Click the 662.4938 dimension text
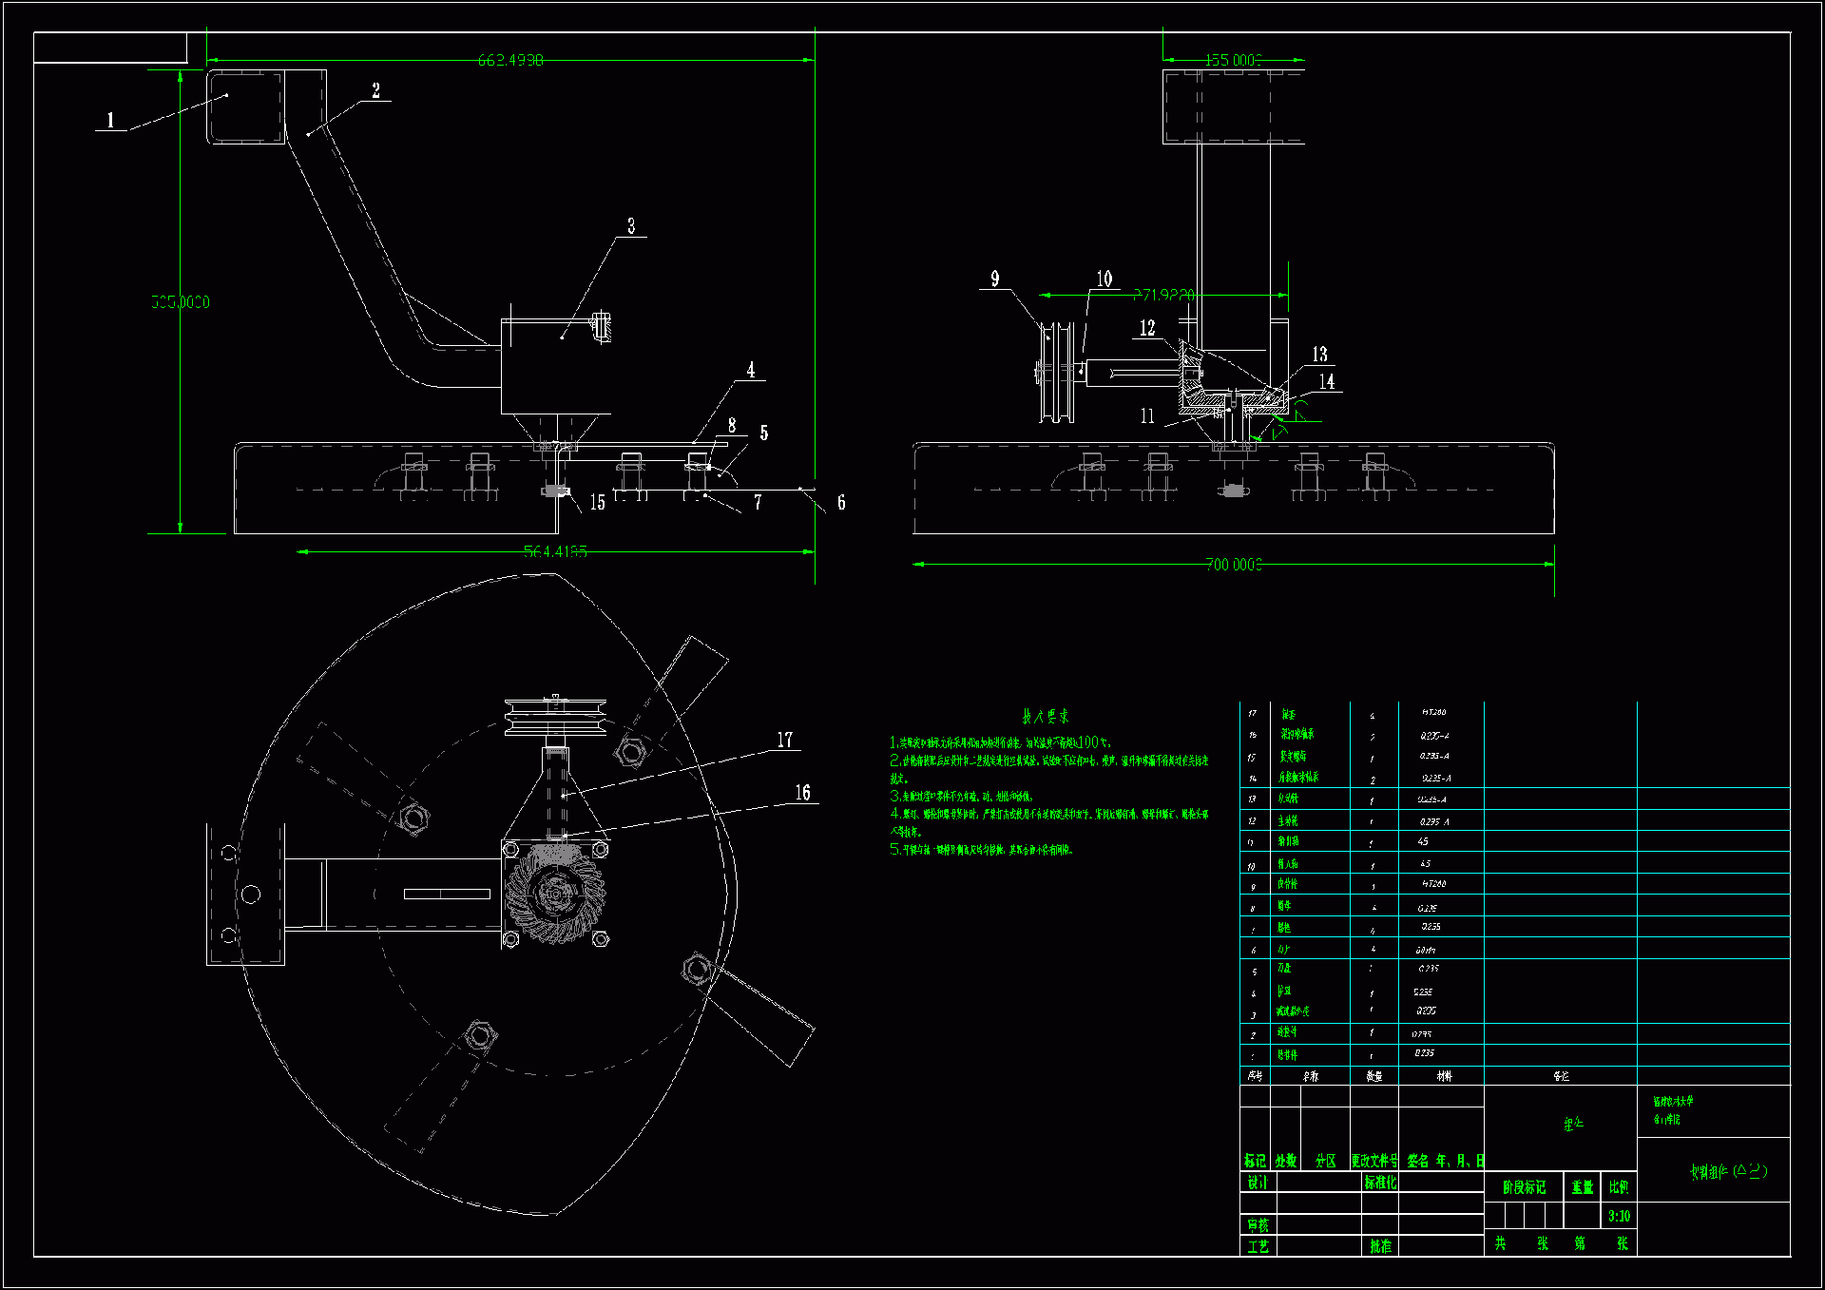Viewport: 1825px width, 1290px height. pyautogui.click(x=510, y=60)
